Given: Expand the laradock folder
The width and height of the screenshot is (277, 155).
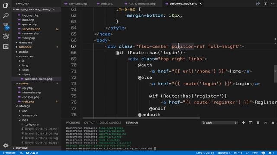Looking at the screenshot, I should 26,47.
